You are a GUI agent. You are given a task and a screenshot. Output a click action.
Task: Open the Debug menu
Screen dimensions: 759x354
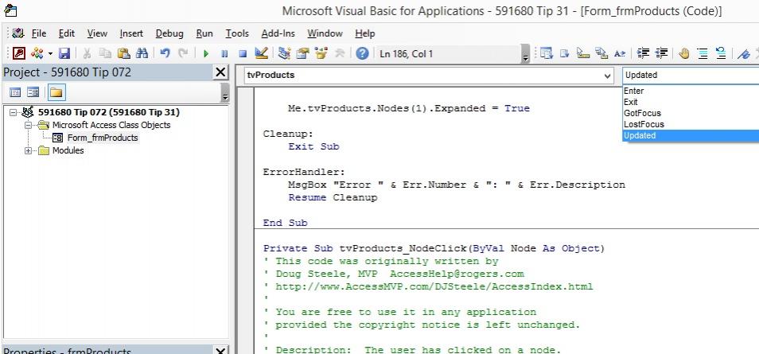[x=169, y=33]
